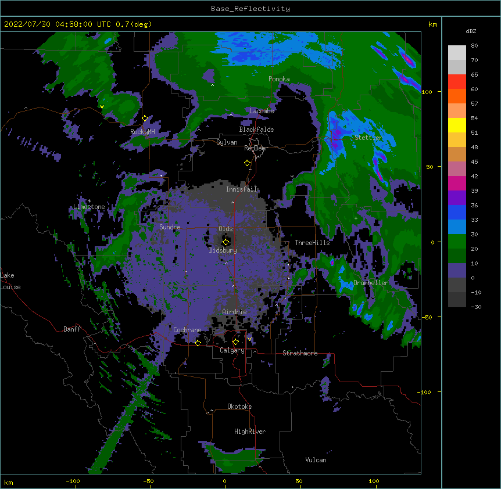Click the Innisfail city label

click(x=241, y=189)
